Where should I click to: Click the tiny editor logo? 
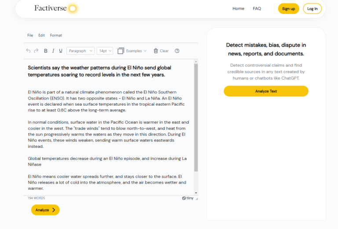pos(187,198)
